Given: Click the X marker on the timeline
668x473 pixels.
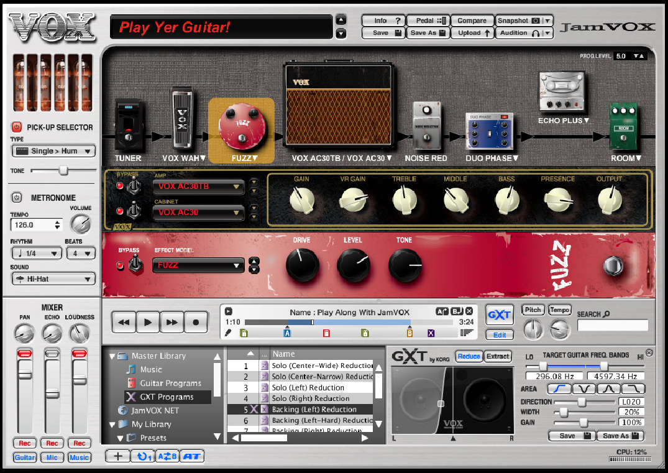Looking at the screenshot, I should click(431, 333).
